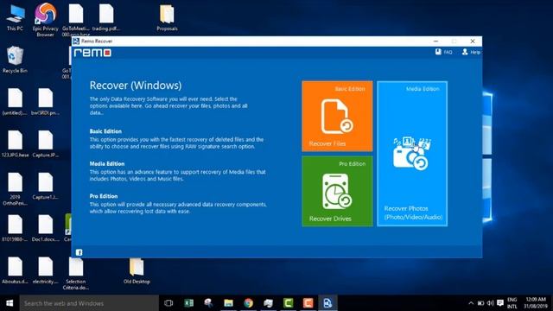Click the Recover (Windows) heading text

coord(136,86)
